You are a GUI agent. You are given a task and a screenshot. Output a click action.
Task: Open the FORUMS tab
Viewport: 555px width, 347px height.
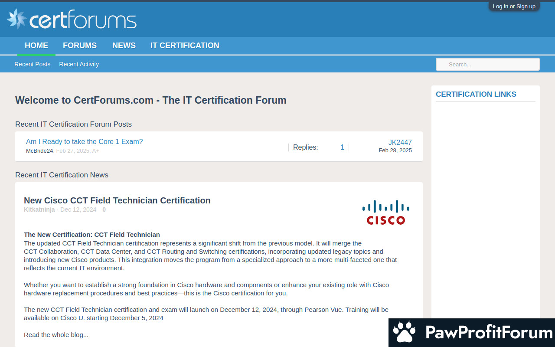(x=80, y=46)
